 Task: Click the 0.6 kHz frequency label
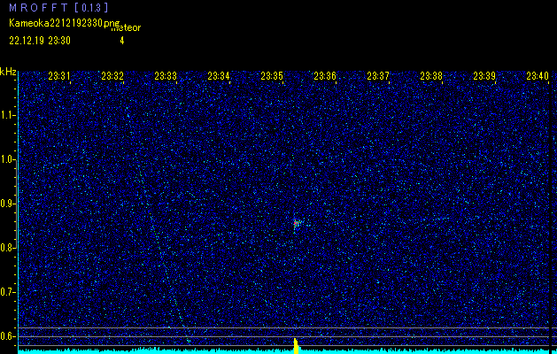(x=8, y=336)
